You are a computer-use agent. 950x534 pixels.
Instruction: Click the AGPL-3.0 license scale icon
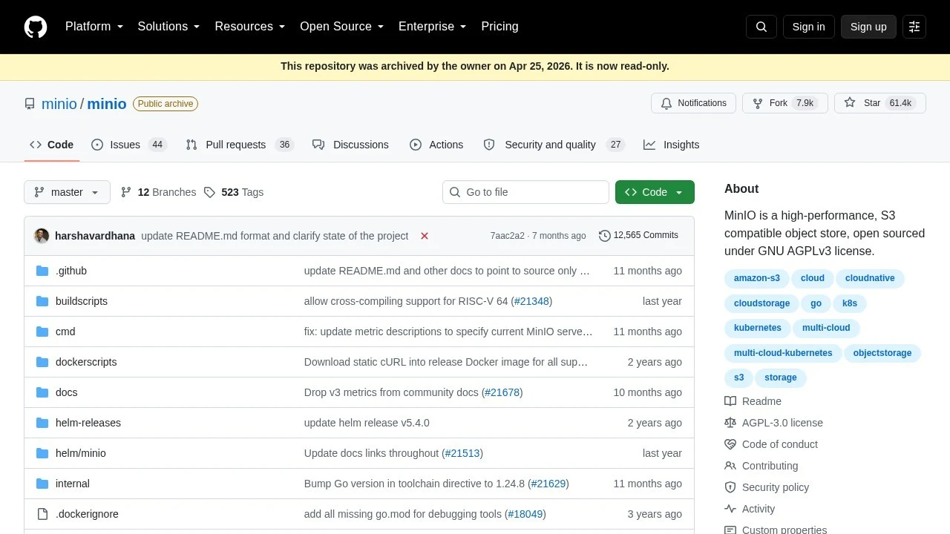[730, 423]
